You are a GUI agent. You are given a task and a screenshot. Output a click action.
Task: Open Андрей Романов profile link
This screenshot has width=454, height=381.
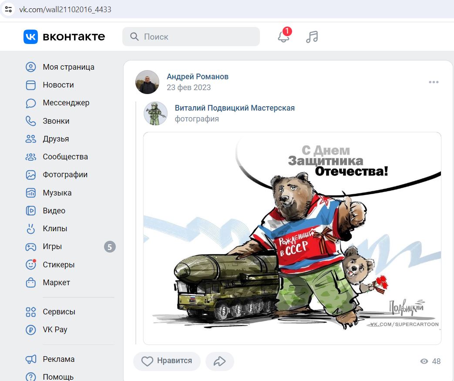198,77
